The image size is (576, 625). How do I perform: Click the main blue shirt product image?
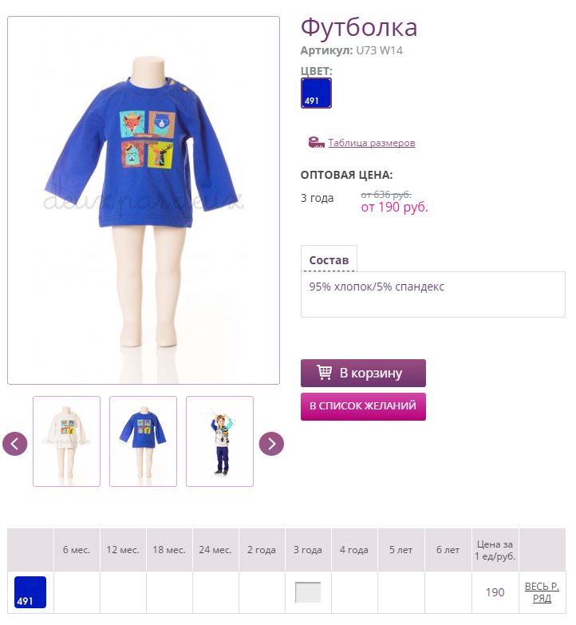pyautogui.click(x=144, y=200)
